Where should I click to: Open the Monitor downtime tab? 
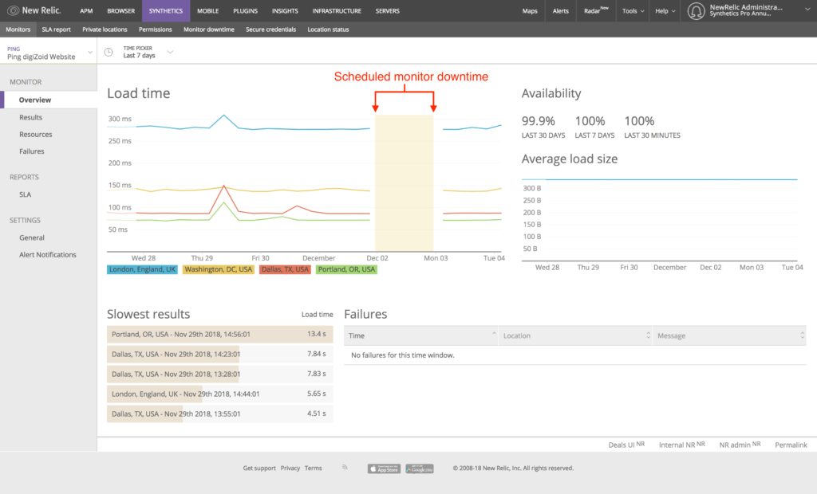pyautogui.click(x=209, y=29)
